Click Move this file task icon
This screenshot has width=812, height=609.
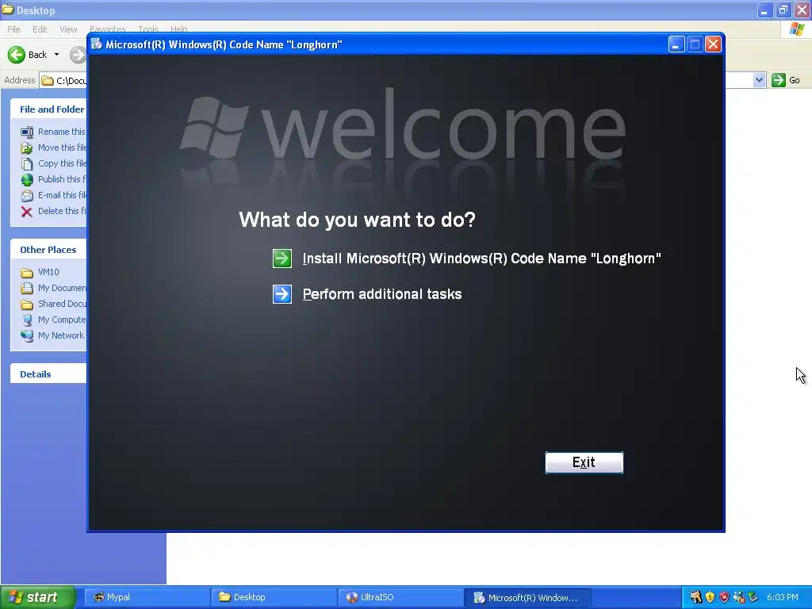[x=27, y=148]
